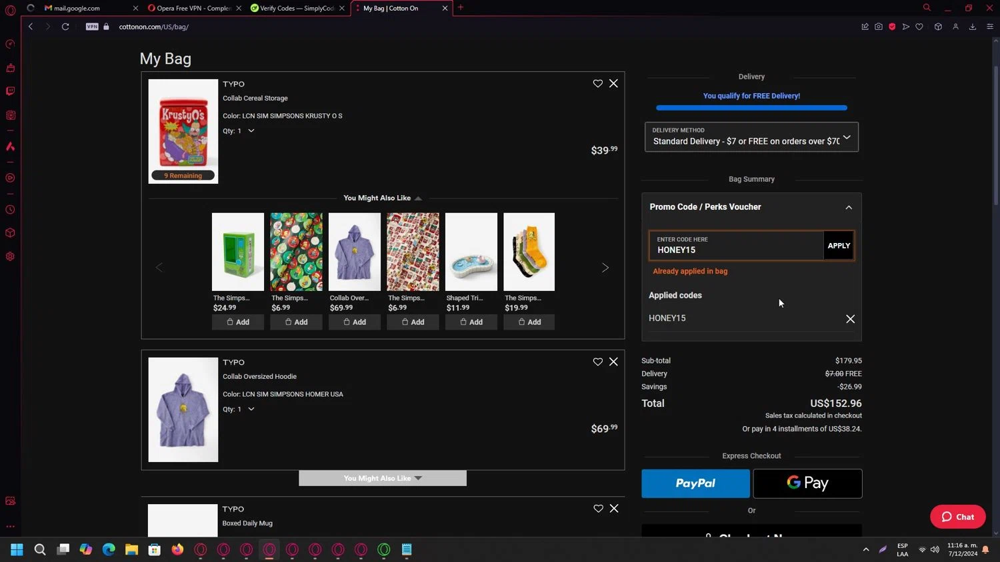Take a snapshot with camera icon
The height and width of the screenshot is (562, 1000).
[x=879, y=27]
